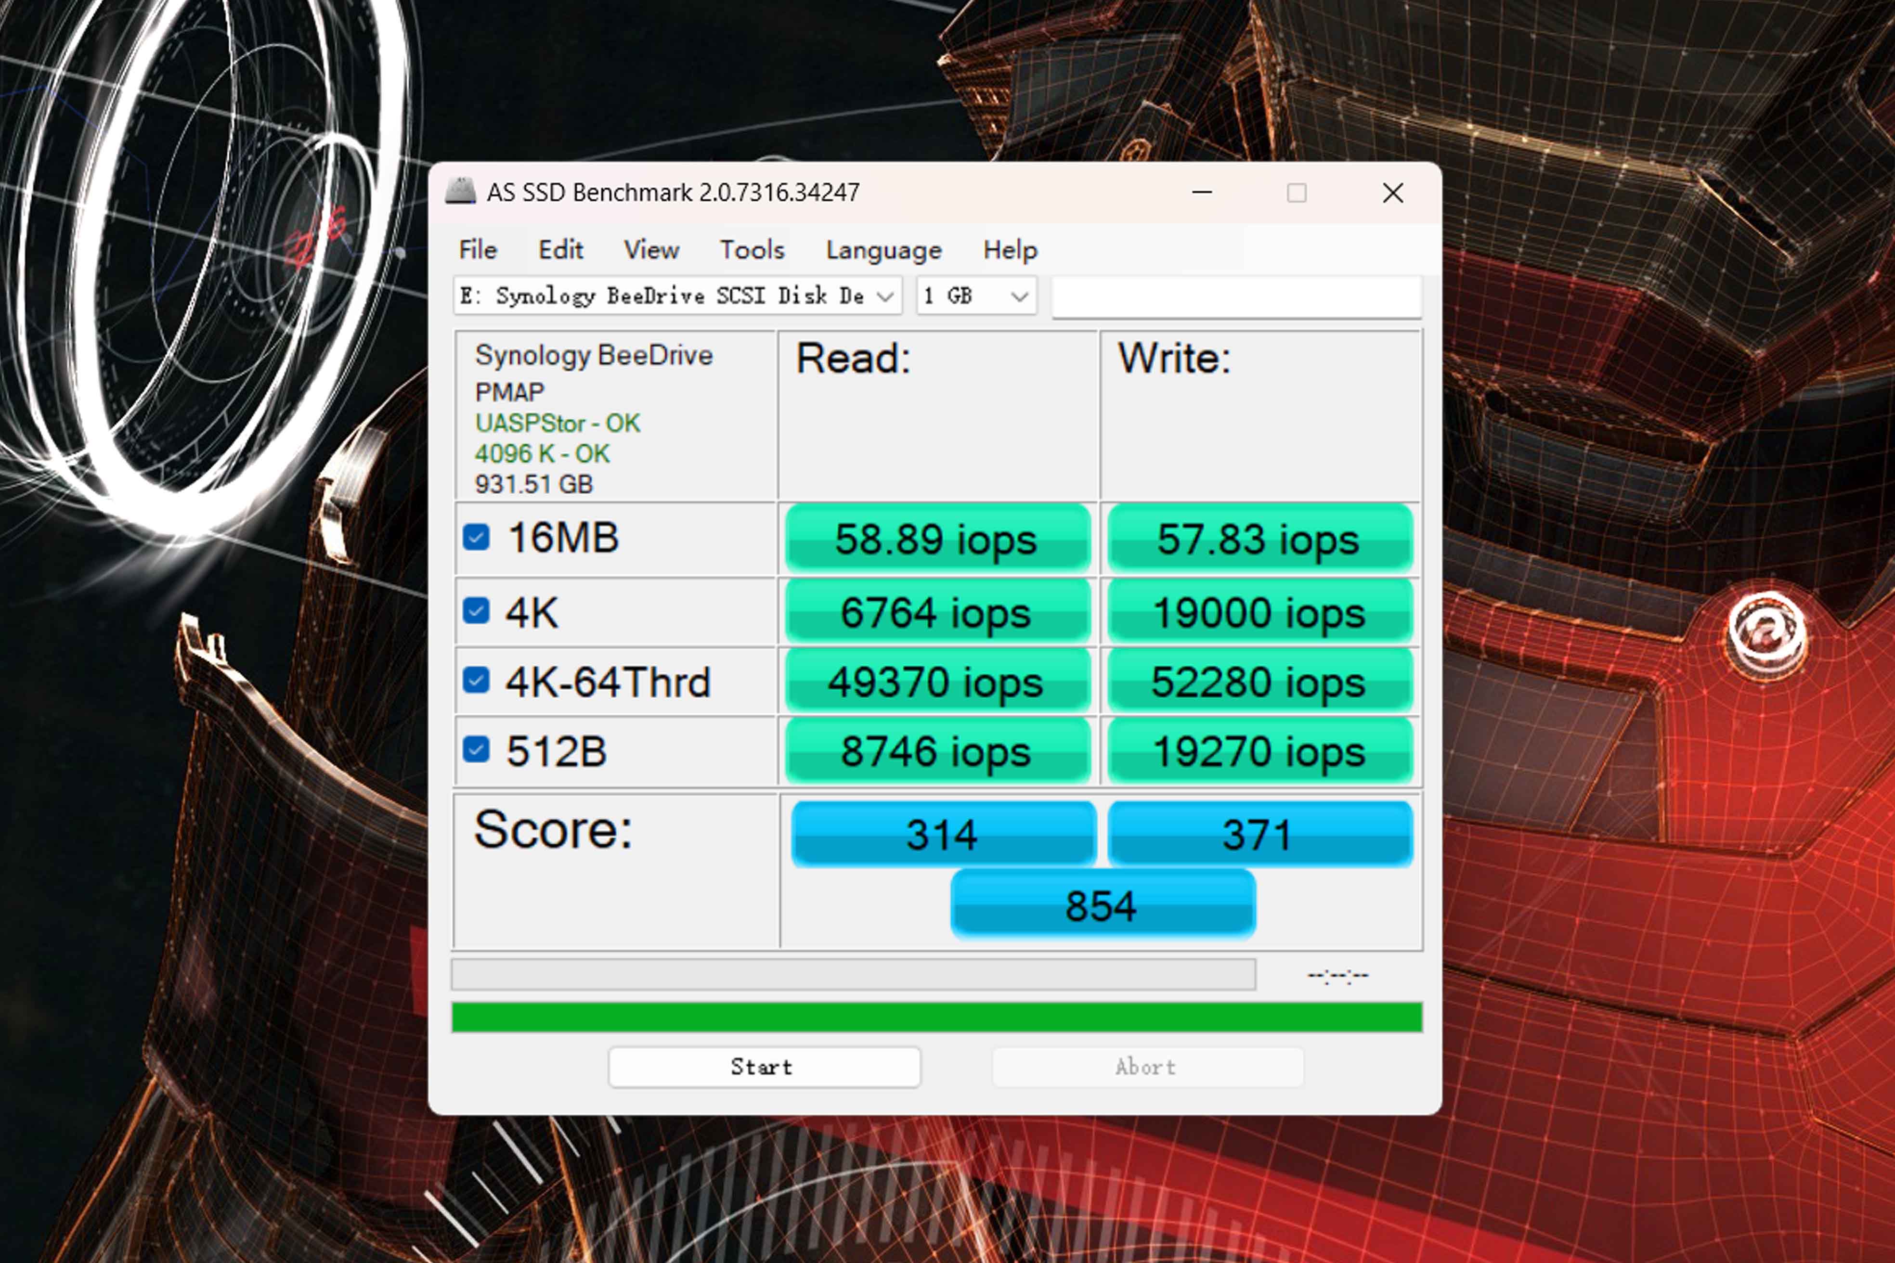This screenshot has width=1895, height=1263.
Task: Open the Language menu
Action: pyautogui.click(x=884, y=250)
